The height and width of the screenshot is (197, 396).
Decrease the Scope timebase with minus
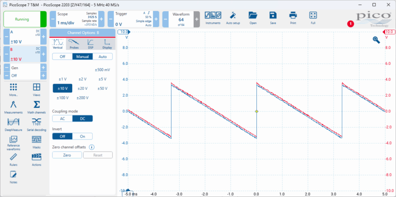pos(53,19)
